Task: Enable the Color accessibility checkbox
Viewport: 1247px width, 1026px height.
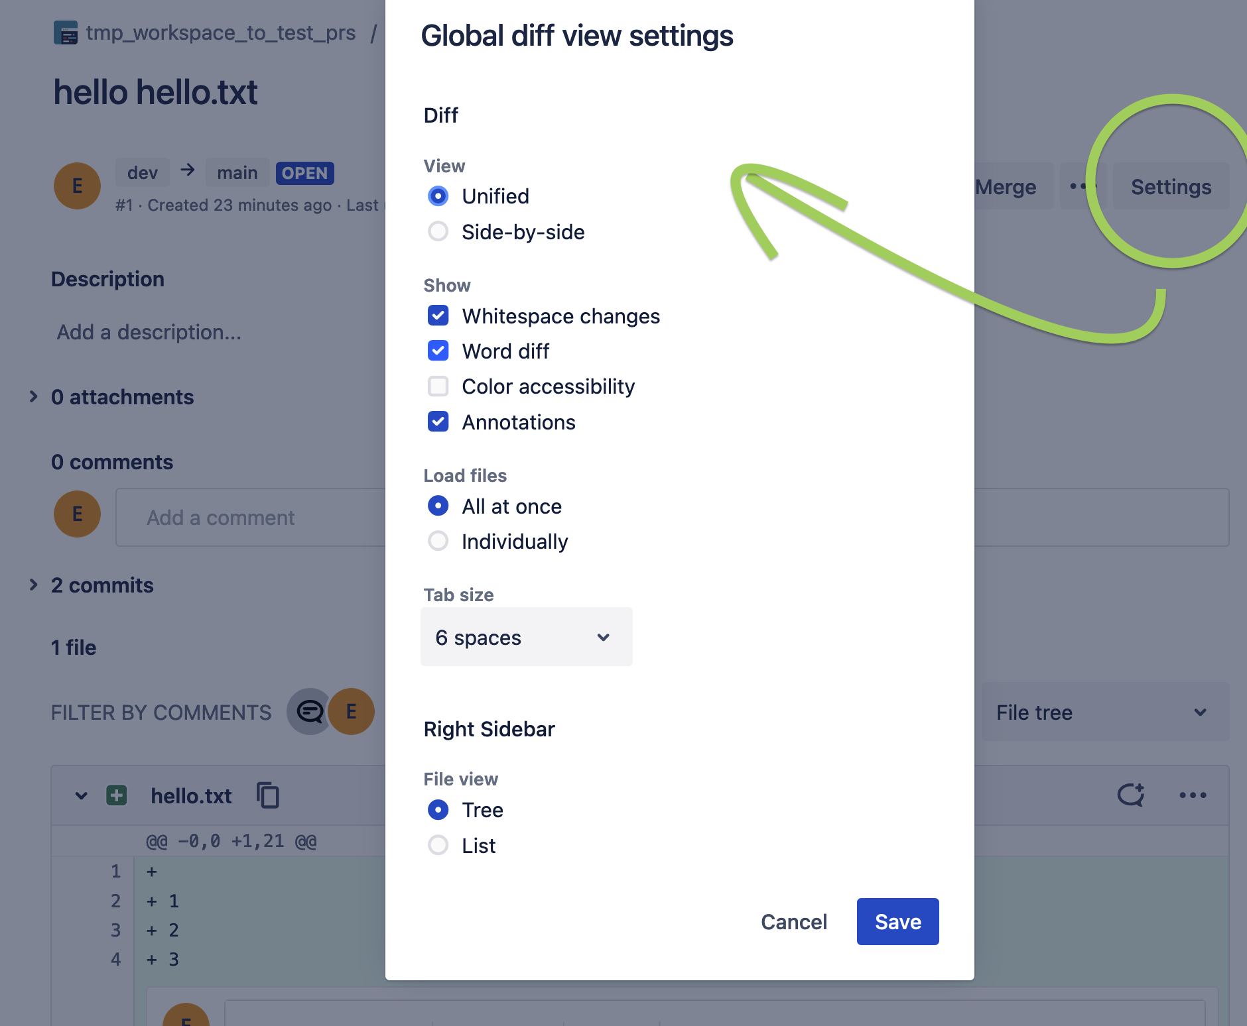Action: click(438, 386)
